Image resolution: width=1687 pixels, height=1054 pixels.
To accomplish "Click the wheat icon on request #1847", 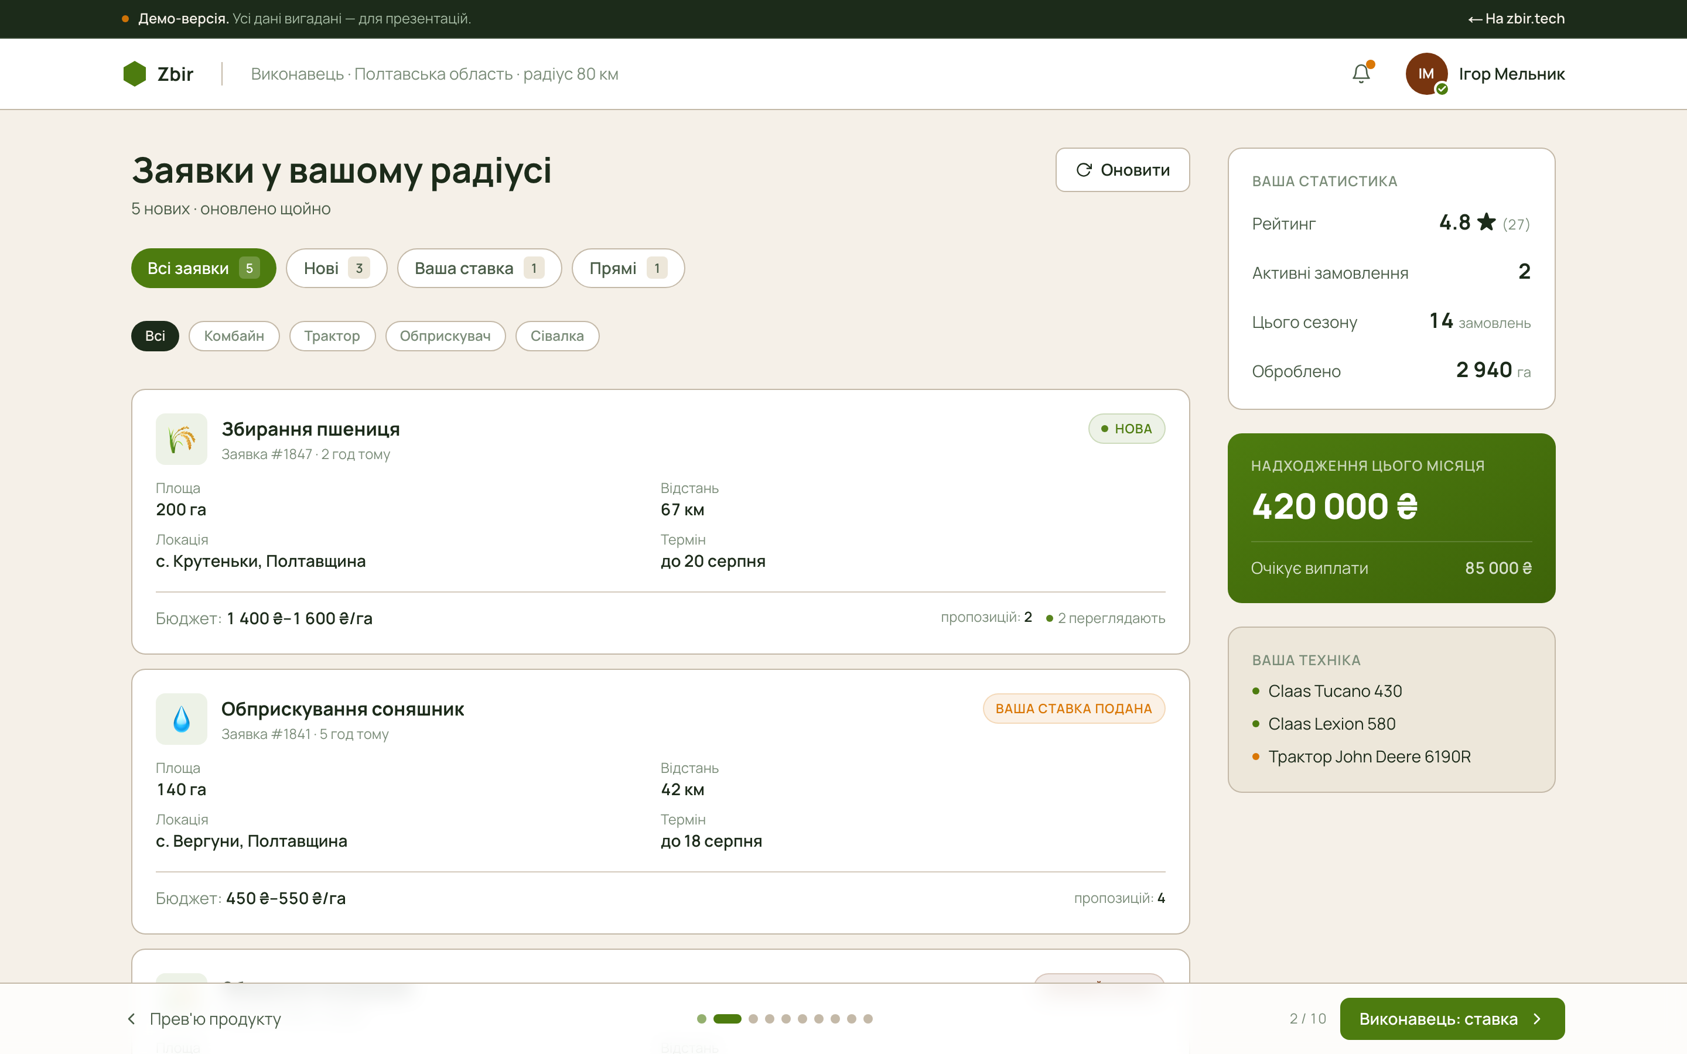I will 181,439.
